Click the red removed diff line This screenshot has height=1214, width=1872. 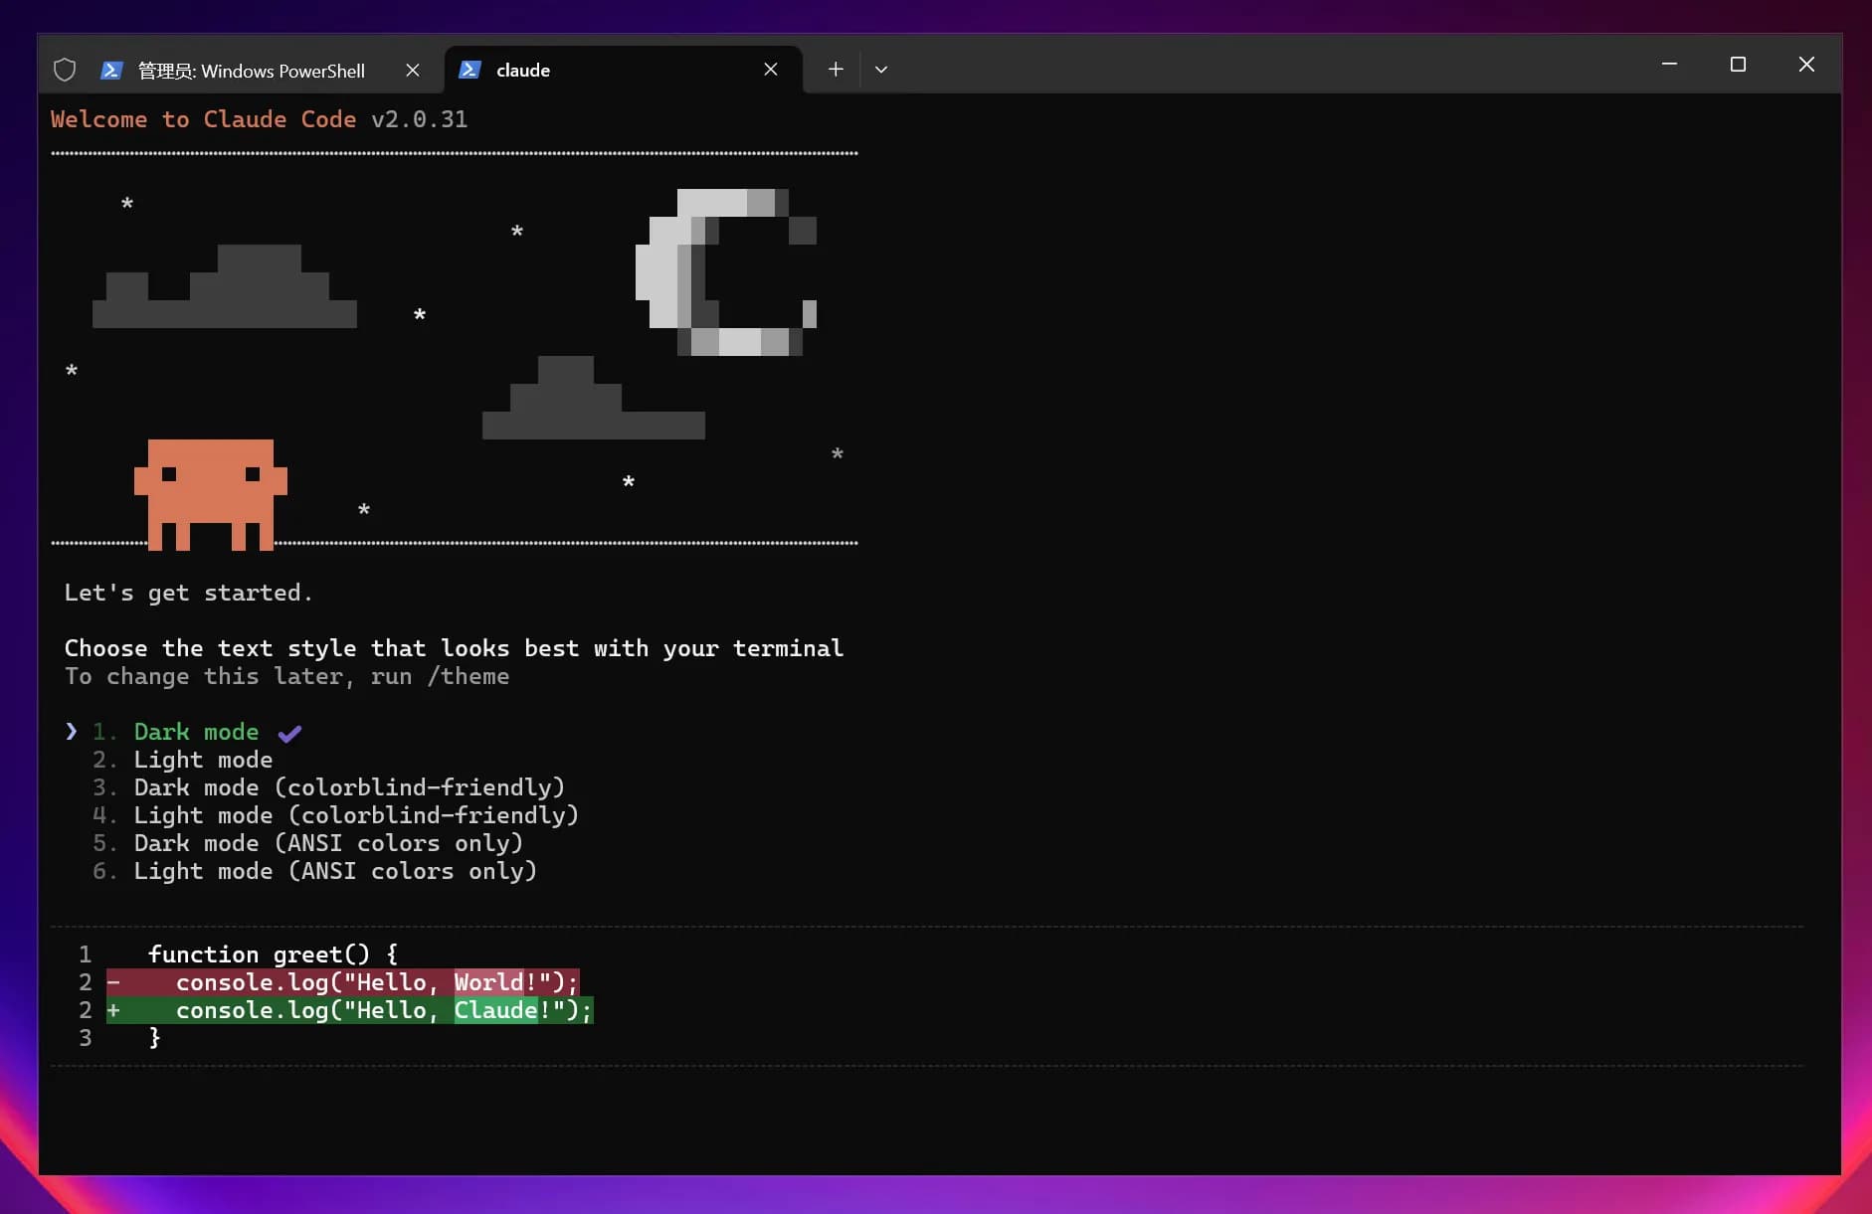343,982
